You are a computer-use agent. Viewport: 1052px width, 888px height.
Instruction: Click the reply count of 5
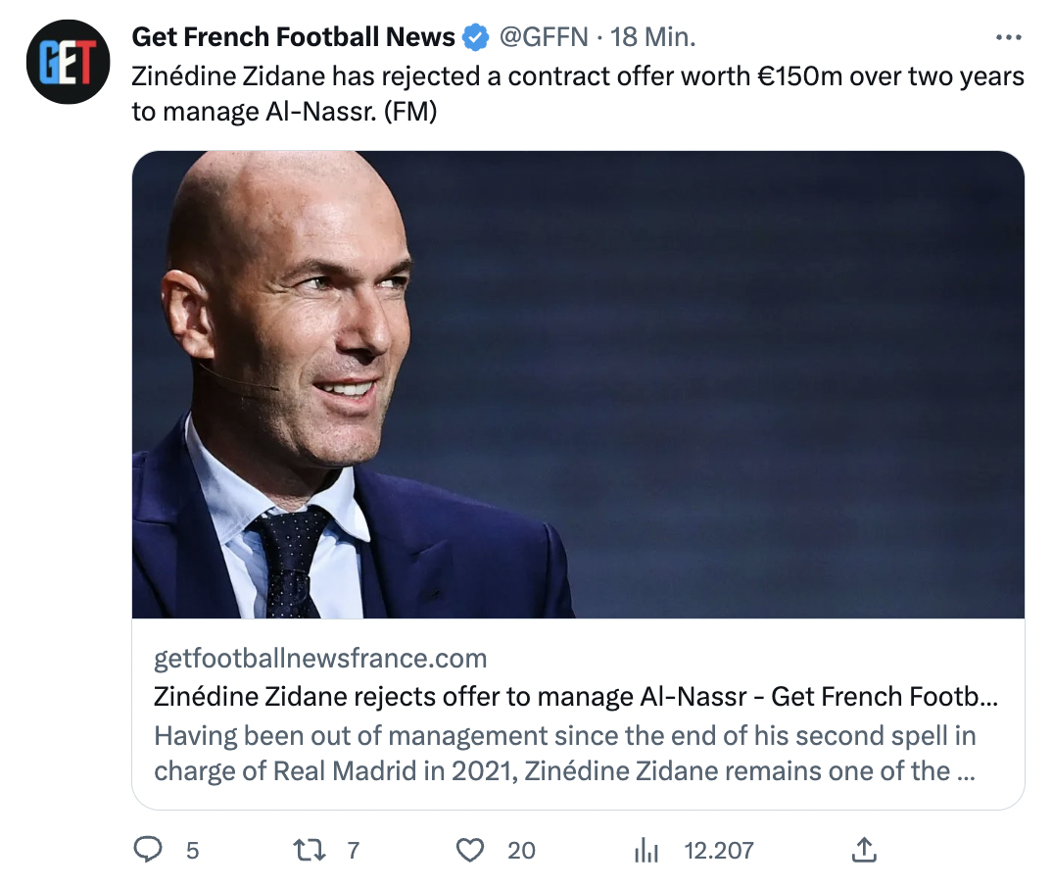click(192, 850)
